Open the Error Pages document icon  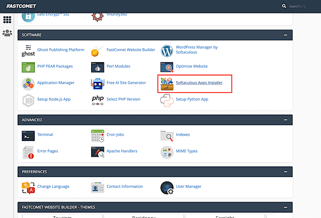[28, 152]
